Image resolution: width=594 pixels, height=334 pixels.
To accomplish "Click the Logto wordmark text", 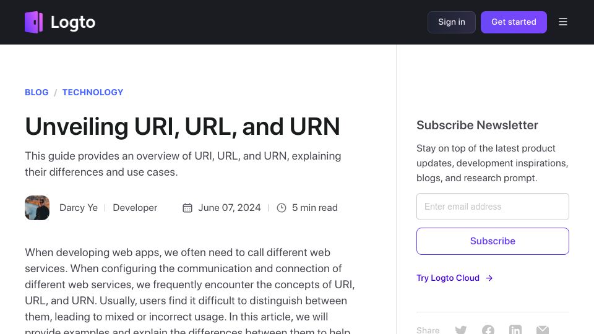I will [x=73, y=22].
